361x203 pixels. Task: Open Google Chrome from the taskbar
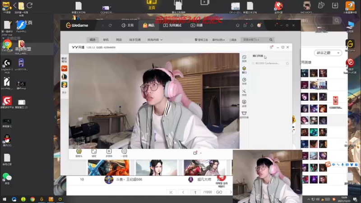point(32,199)
